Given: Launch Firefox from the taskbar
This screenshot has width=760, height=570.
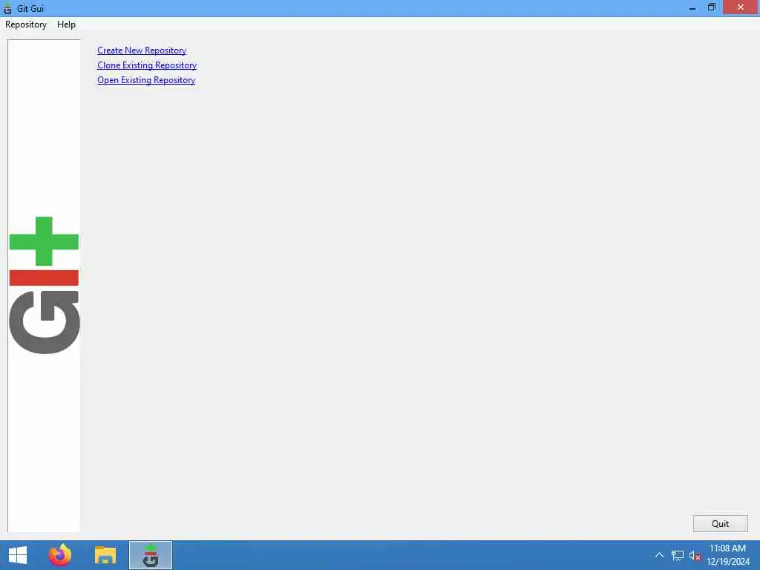Looking at the screenshot, I should point(60,555).
